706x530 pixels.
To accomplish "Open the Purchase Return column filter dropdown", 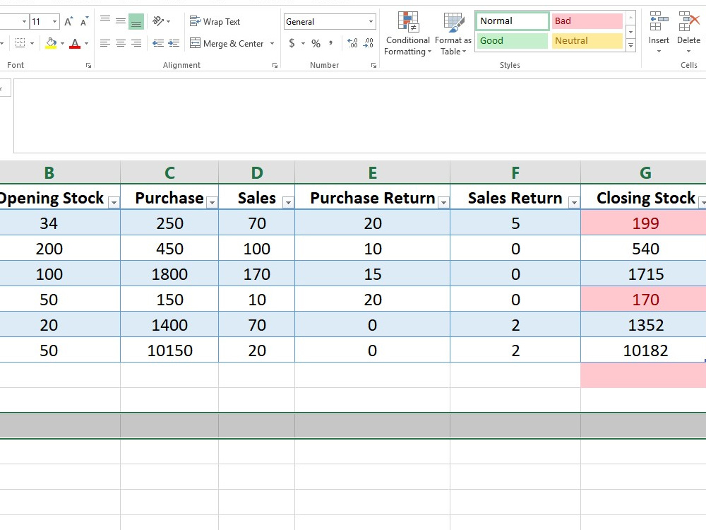I will pyautogui.click(x=443, y=203).
